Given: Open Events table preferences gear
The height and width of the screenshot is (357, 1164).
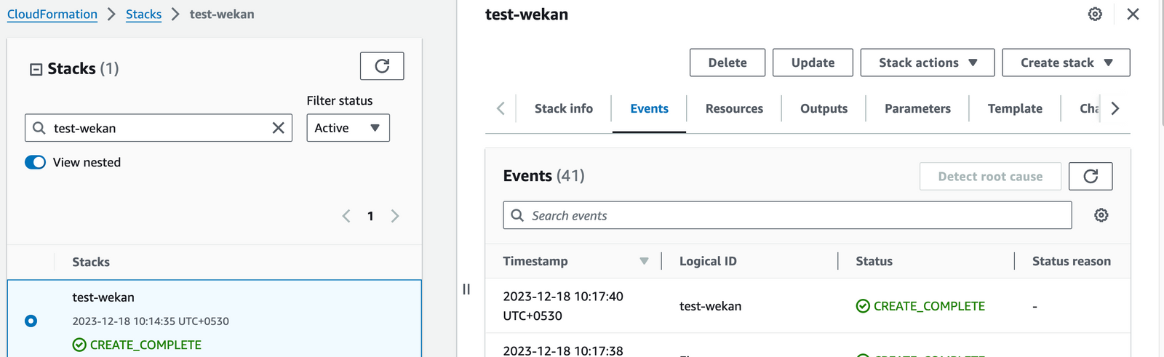Looking at the screenshot, I should 1101,215.
